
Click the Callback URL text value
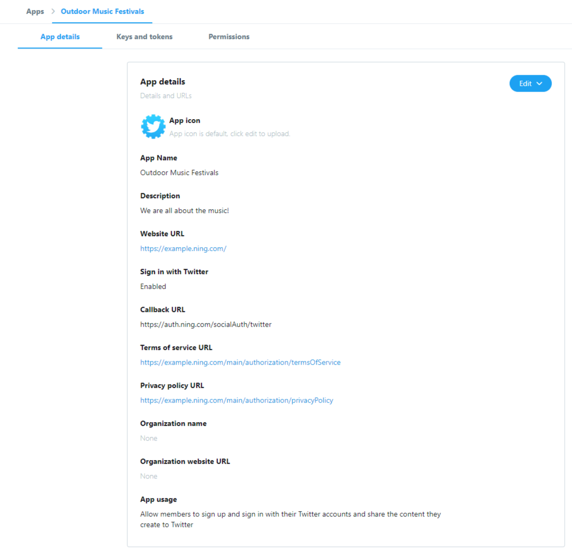point(206,324)
